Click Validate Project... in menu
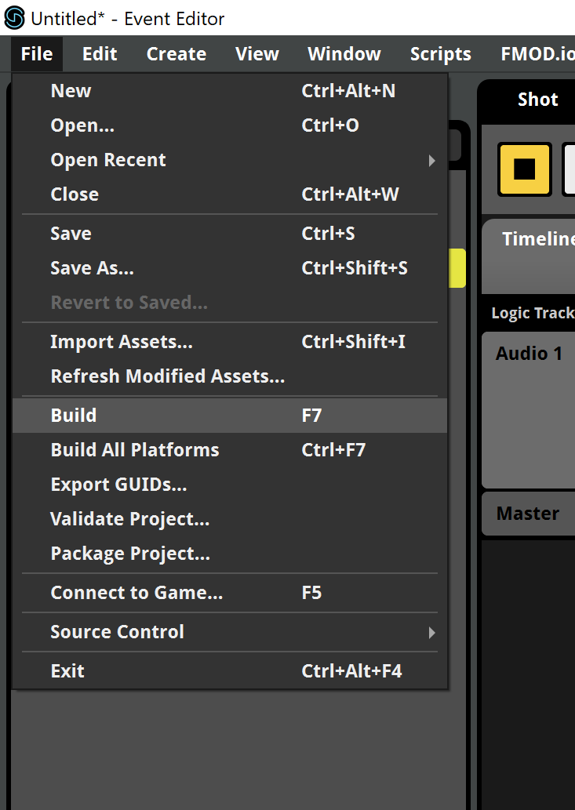The image size is (575, 810). (x=129, y=519)
